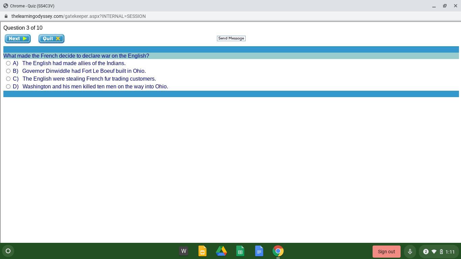Image resolution: width=461 pixels, height=259 pixels.
Task: Go to the Next question
Action: [18, 38]
